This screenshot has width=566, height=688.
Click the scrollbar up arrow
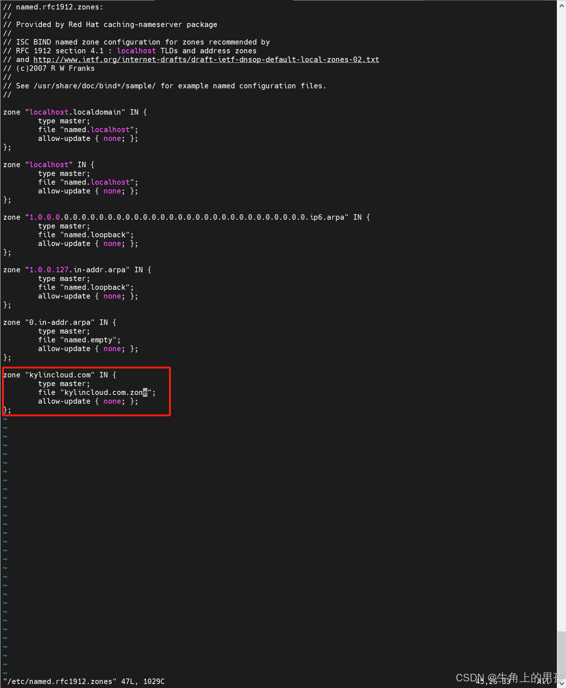coord(561,5)
